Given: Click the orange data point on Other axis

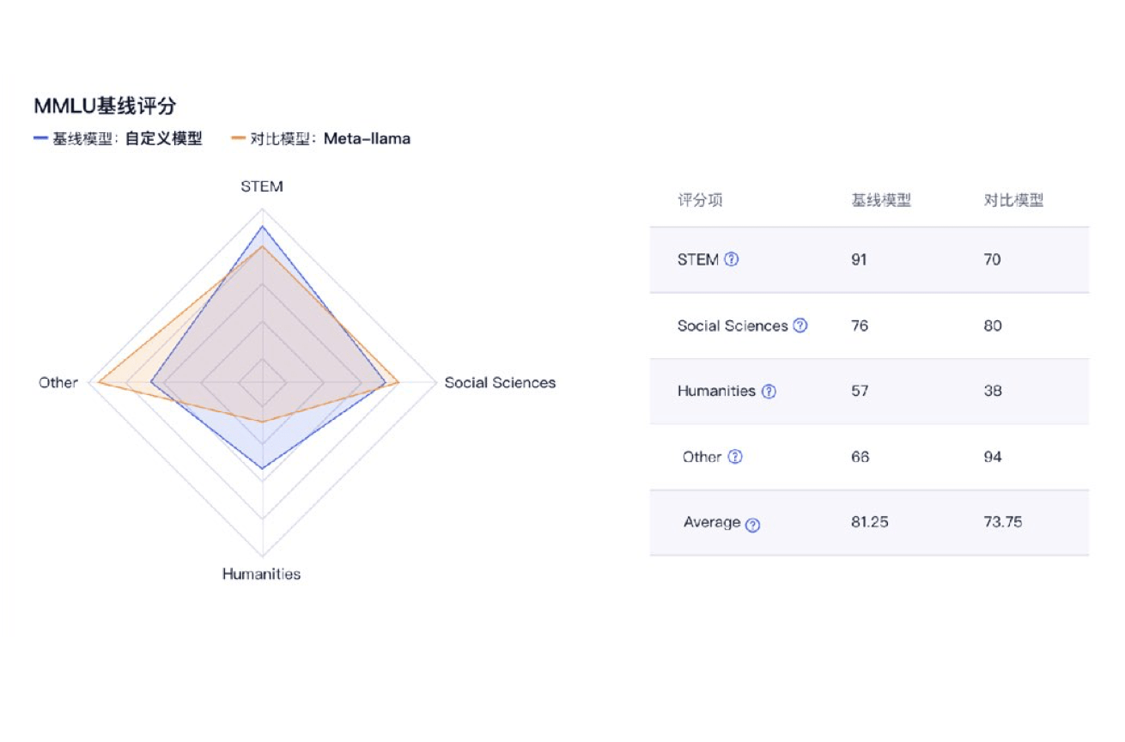Looking at the screenshot, I should [100, 382].
